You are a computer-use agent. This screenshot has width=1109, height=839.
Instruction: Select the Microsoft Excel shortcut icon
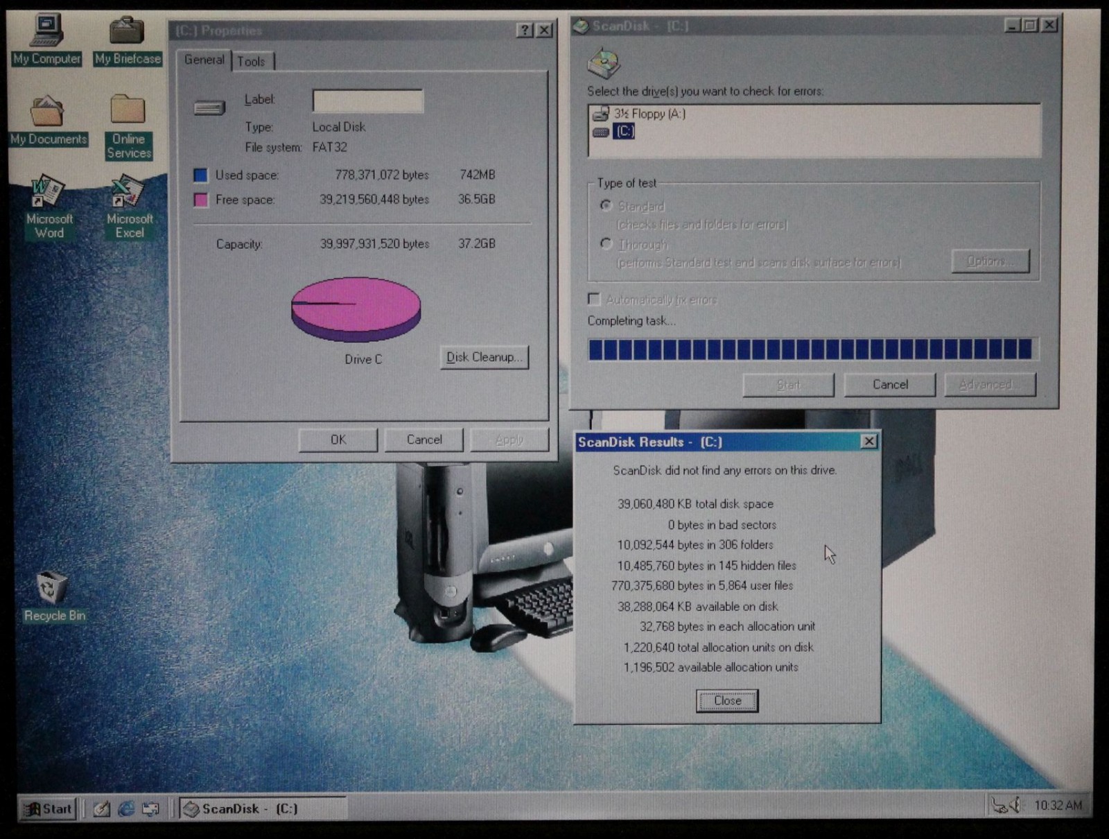pyautogui.click(x=130, y=208)
